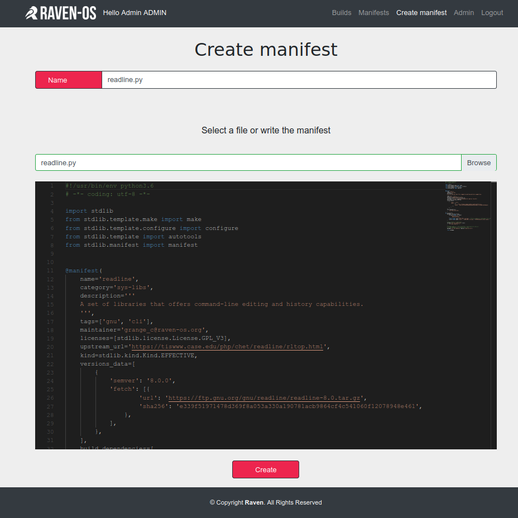Select the Create manifest nav link
The width and height of the screenshot is (518, 518).
pyautogui.click(x=421, y=13)
